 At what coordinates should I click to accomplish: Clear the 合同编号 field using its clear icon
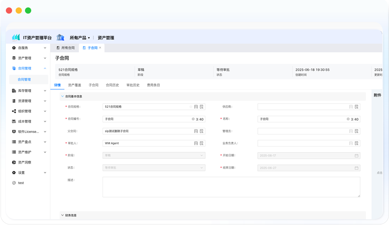point(193,119)
